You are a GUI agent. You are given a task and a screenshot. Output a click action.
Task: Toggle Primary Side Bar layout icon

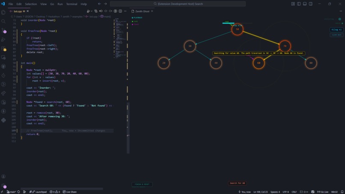pyautogui.click(x=299, y=4)
